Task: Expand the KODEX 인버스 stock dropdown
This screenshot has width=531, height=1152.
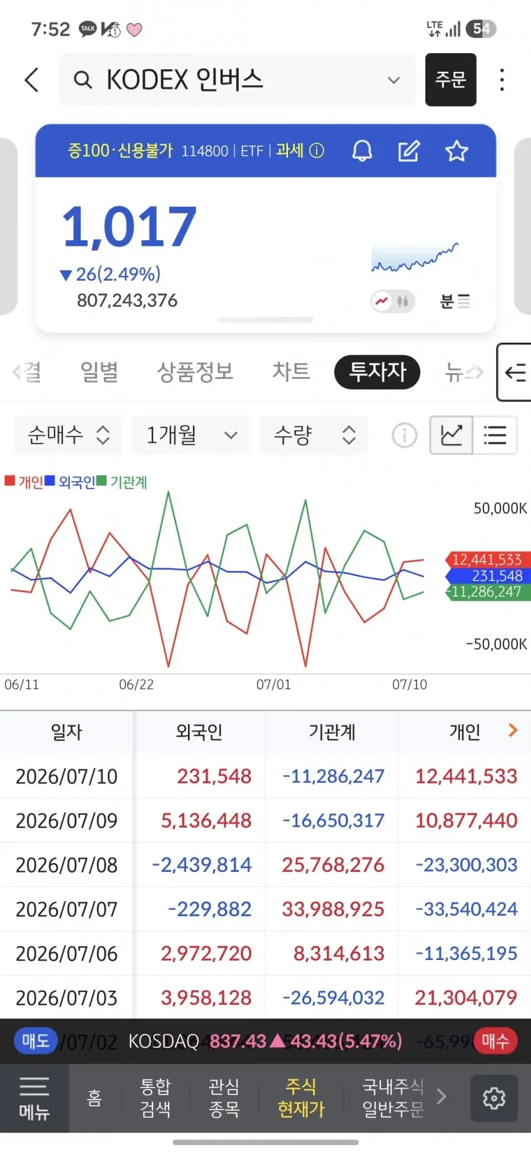Action: click(394, 80)
